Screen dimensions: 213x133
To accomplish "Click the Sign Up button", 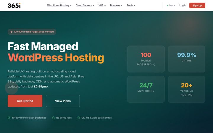I will pyautogui.click(x=197, y=5).
